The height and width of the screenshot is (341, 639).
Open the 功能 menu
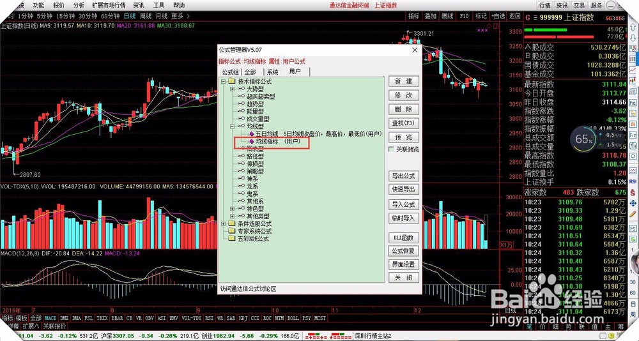(x=39, y=5)
